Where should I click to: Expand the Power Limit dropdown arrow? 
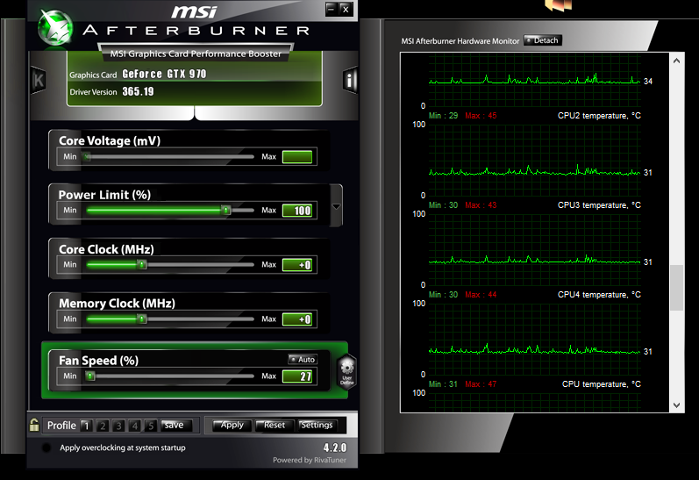(x=336, y=206)
